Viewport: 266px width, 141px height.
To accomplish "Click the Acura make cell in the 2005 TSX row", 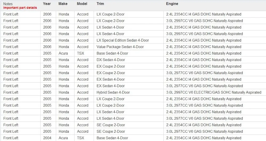I will (63, 53).
